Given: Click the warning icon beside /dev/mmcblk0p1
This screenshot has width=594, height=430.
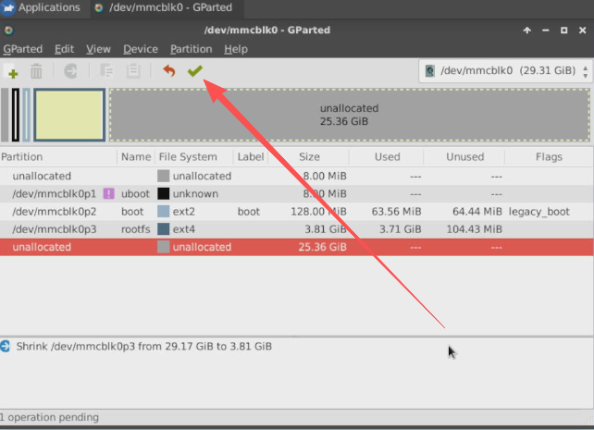Looking at the screenshot, I should [109, 194].
